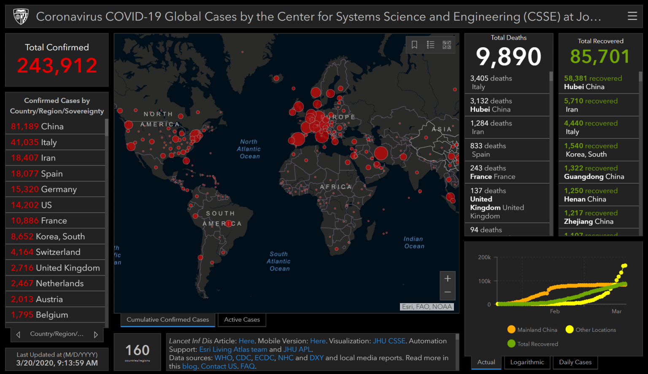
Task: Switch chart to the Logarithmic tab
Action: point(527,362)
